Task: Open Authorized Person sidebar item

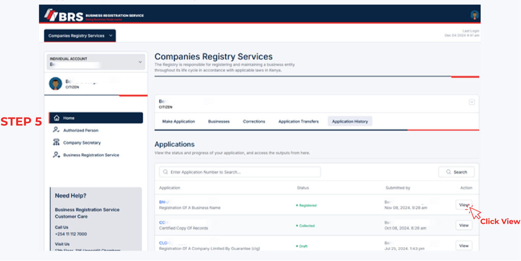Action: point(81,130)
